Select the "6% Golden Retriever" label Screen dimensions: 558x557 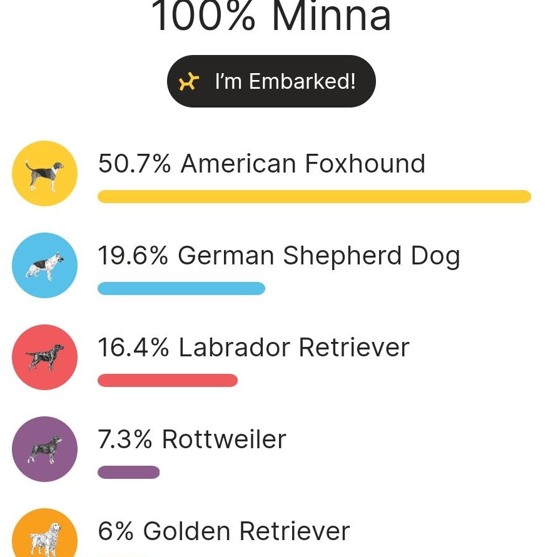click(223, 531)
